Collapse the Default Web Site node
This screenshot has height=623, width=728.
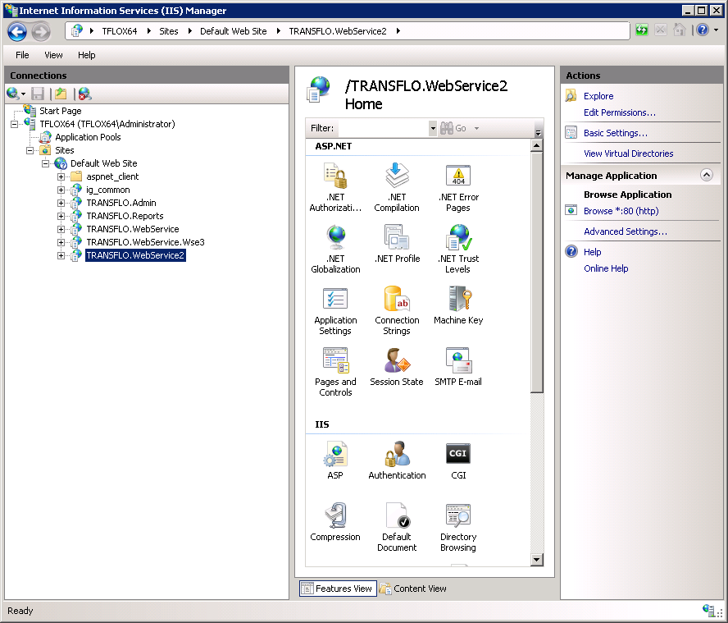[x=46, y=163]
